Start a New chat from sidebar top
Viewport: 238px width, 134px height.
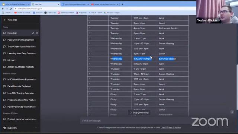[x=20, y=20]
